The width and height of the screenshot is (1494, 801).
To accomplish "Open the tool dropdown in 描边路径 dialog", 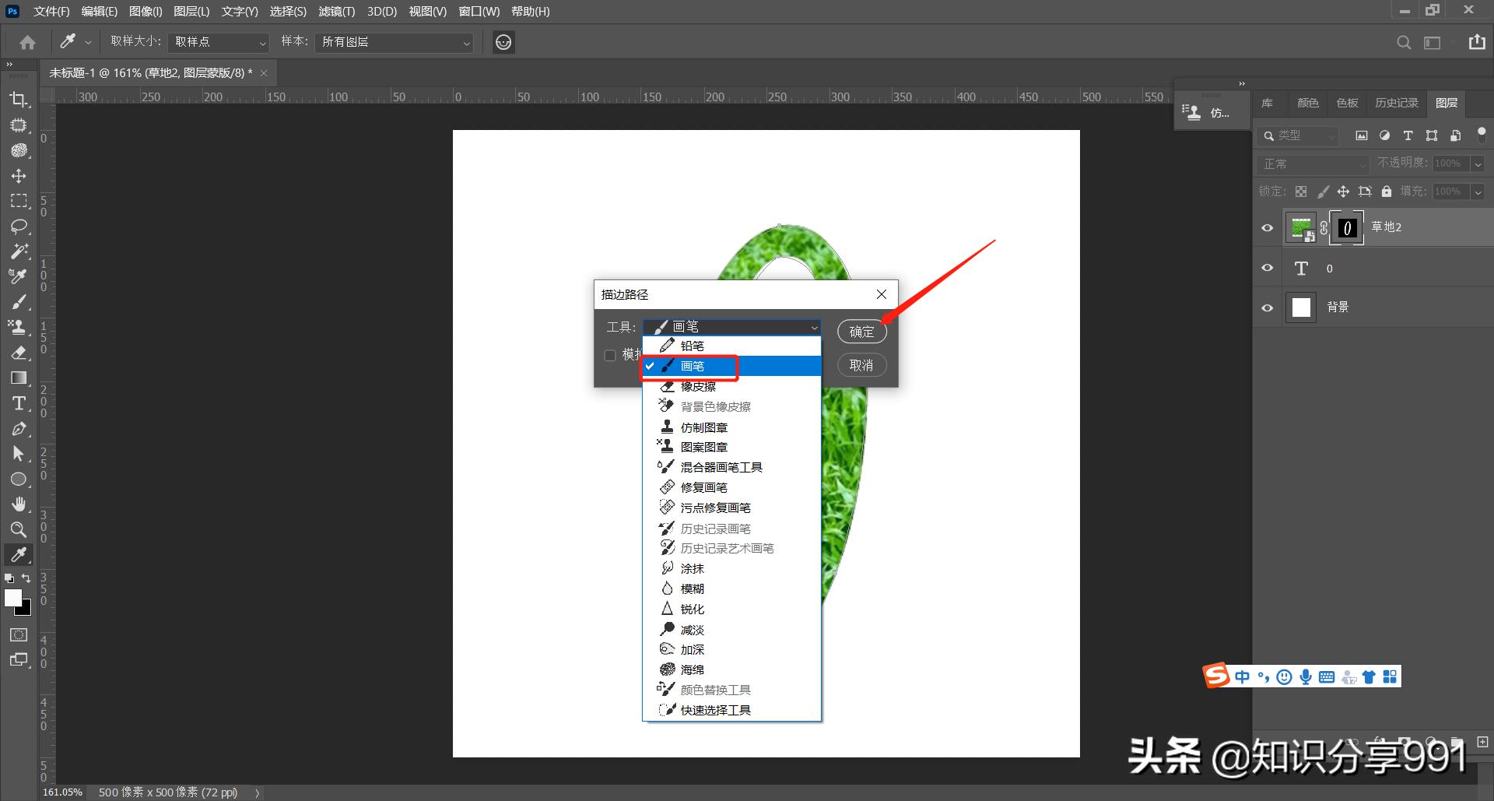I will pos(813,326).
